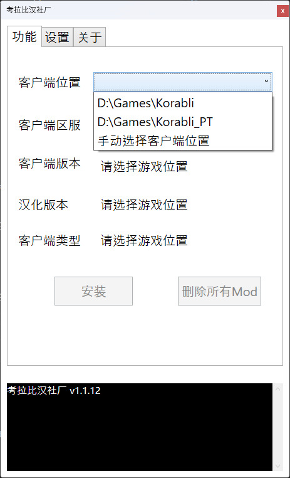
Task: Open the 关于 tab
Action: click(x=90, y=37)
